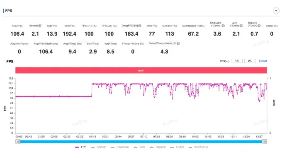Click the FPS threshold field showing 18
Screen dimensions: 282x158
pos(237,61)
